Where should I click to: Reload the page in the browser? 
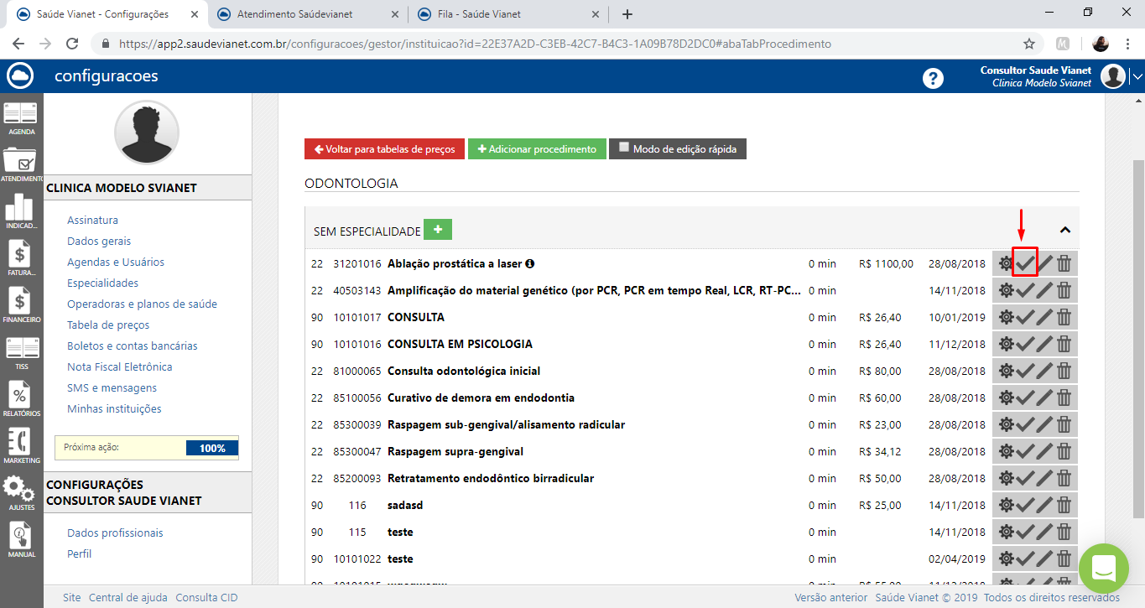click(x=72, y=44)
